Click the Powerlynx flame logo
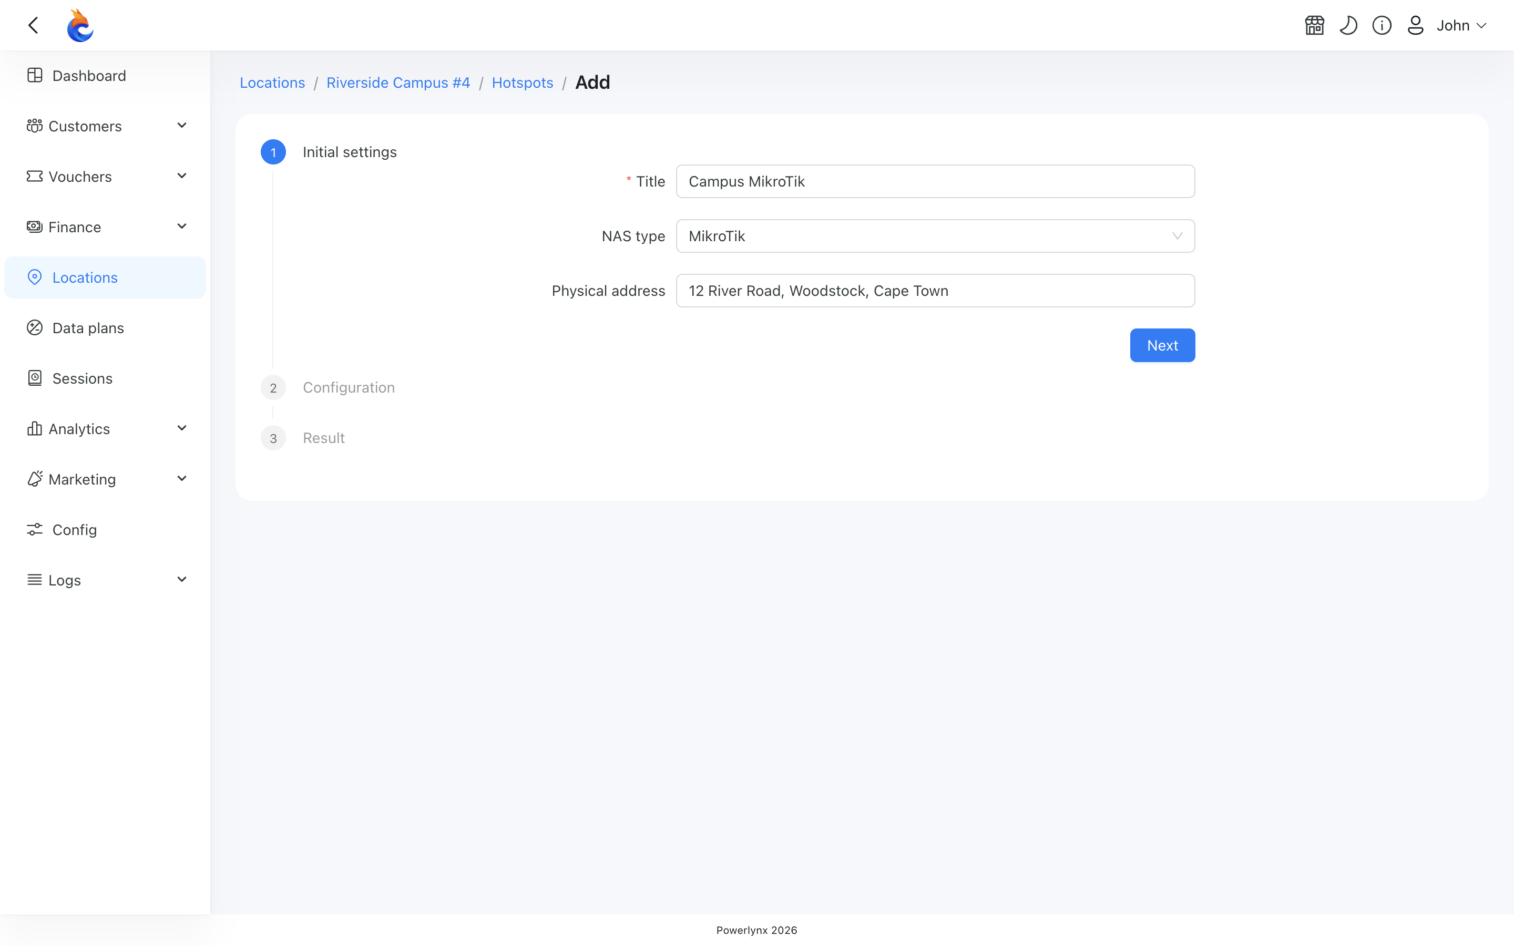The height and width of the screenshot is (946, 1514). coord(80,25)
